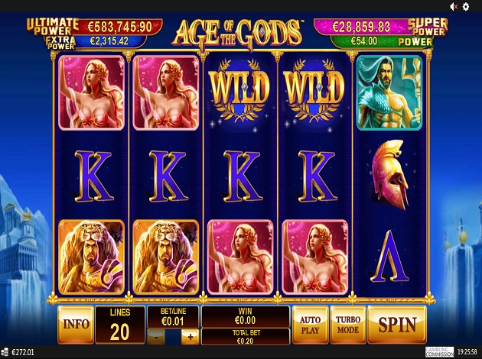The image size is (482, 359).
Task: Select the Super Power jackpot amount
Action: [361, 27]
